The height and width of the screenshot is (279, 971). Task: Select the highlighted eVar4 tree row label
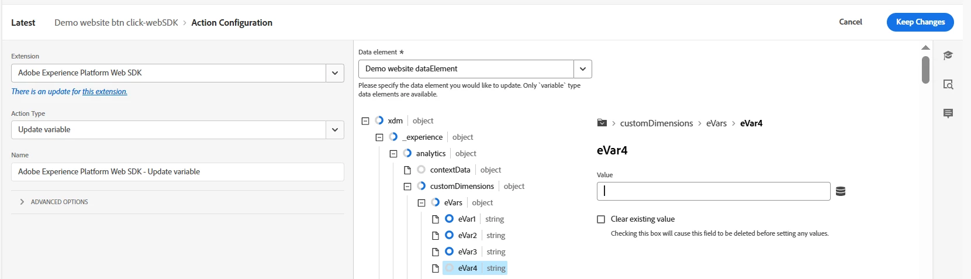[x=467, y=268]
